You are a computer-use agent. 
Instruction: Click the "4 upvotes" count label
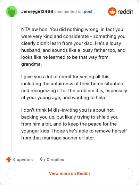[23, 160]
